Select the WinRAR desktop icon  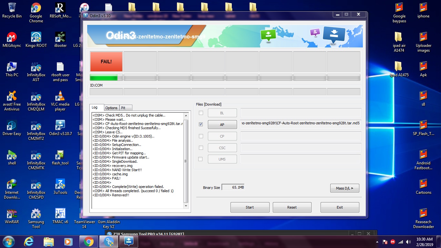(x=12, y=216)
